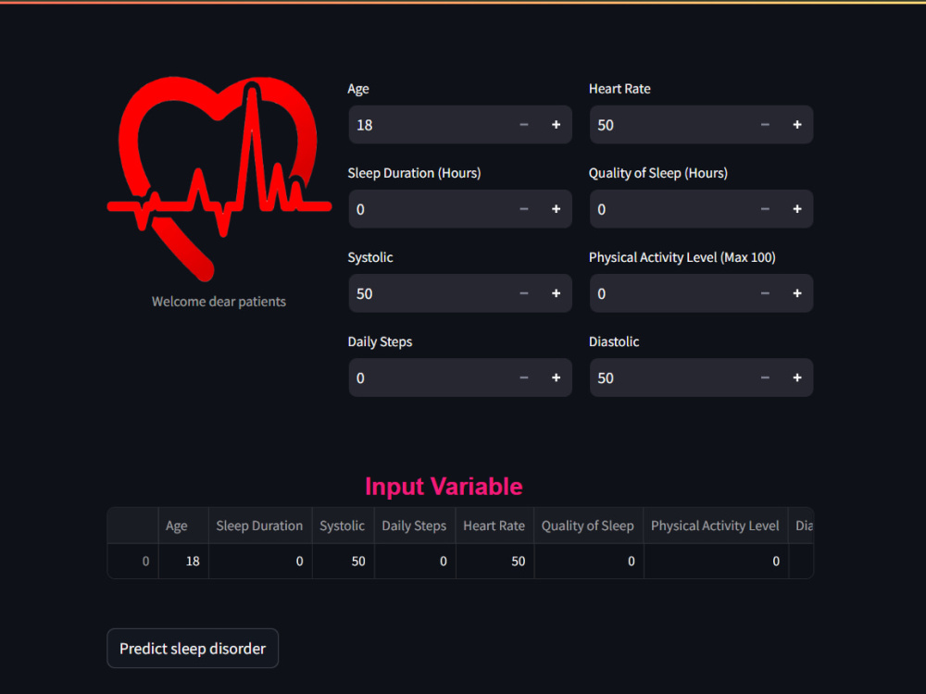Click Quality of Sleep column header
The width and height of the screenshot is (926, 694).
point(588,526)
